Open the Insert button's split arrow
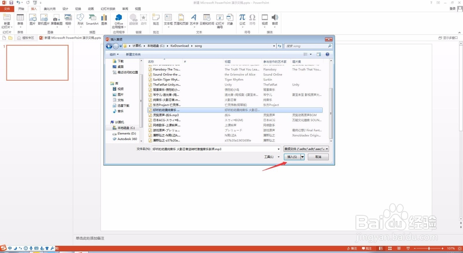The image size is (463, 253). point(302,157)
